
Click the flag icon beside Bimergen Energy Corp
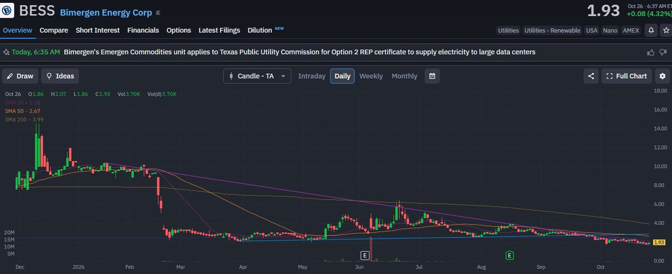pyautogui.click(x=158, y=12)
